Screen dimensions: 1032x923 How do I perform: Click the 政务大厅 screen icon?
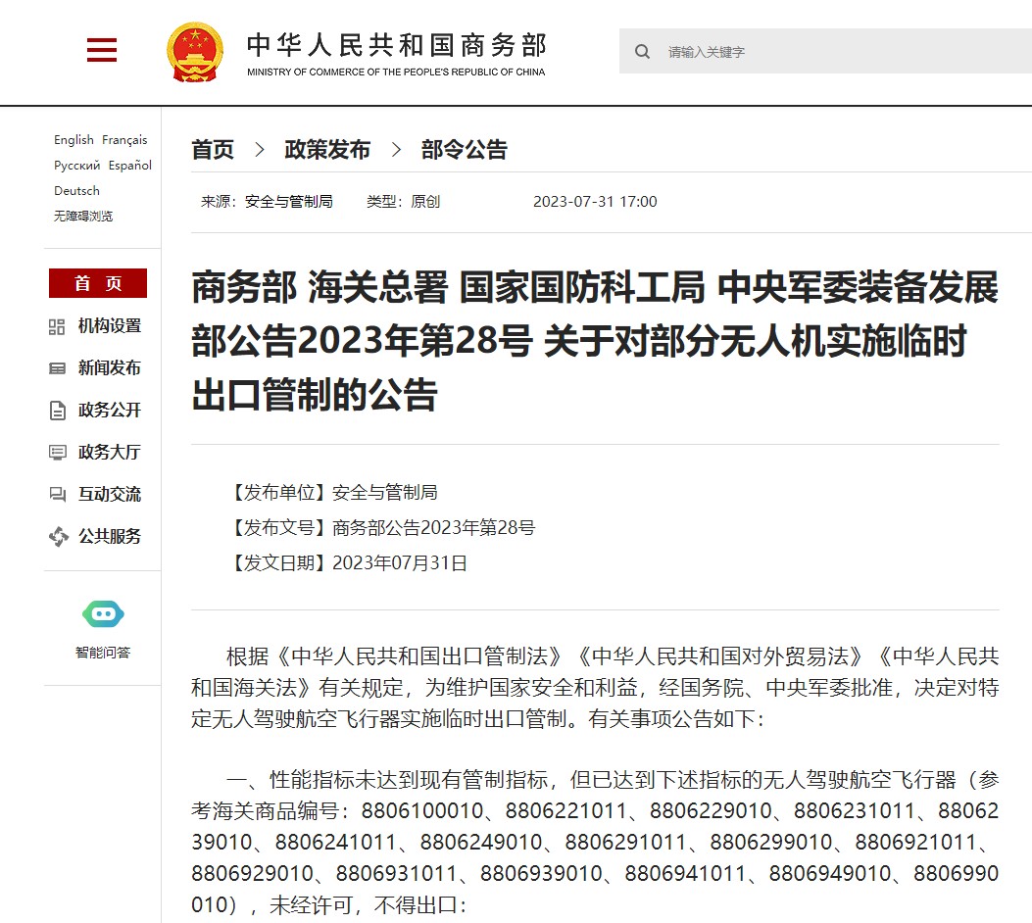[57, 453]
